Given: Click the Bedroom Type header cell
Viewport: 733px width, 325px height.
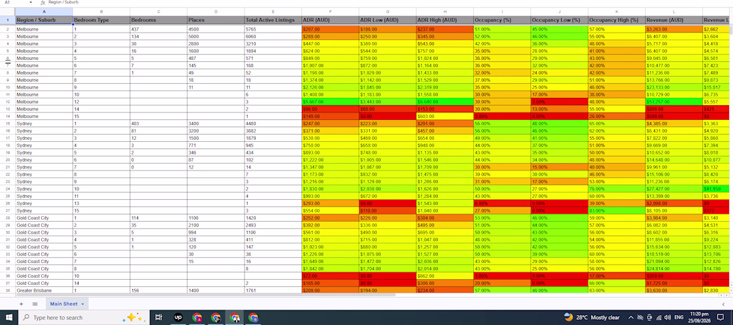Looking at the screenshot, I should coord(101,20).
